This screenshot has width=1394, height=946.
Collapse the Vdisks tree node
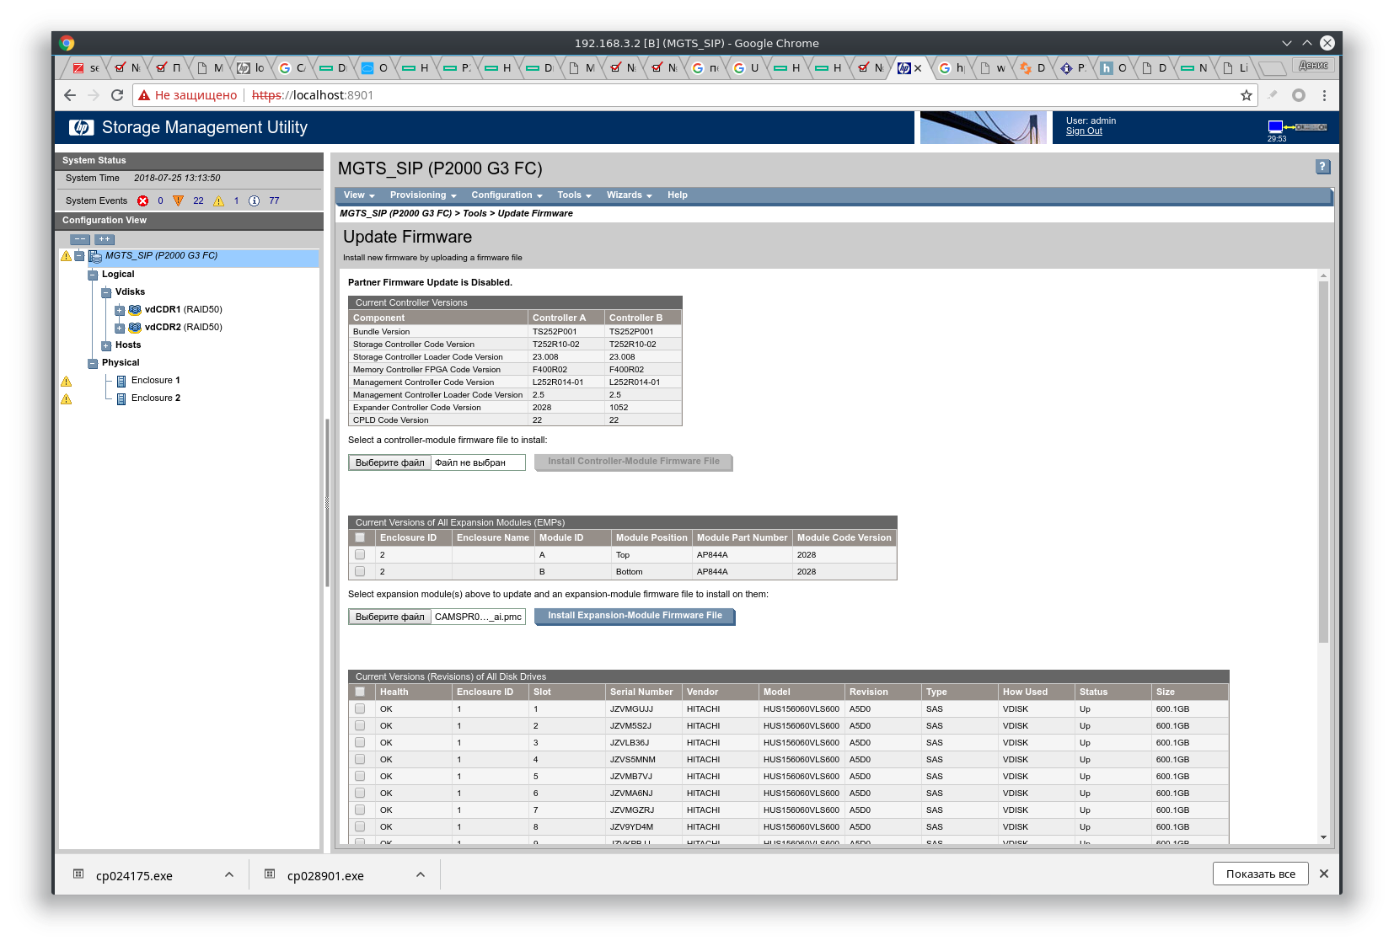pos(106,292)
